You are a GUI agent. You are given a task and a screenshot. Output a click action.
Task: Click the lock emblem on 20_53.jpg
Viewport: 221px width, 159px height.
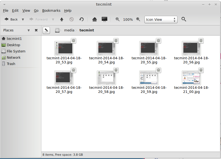73,41
